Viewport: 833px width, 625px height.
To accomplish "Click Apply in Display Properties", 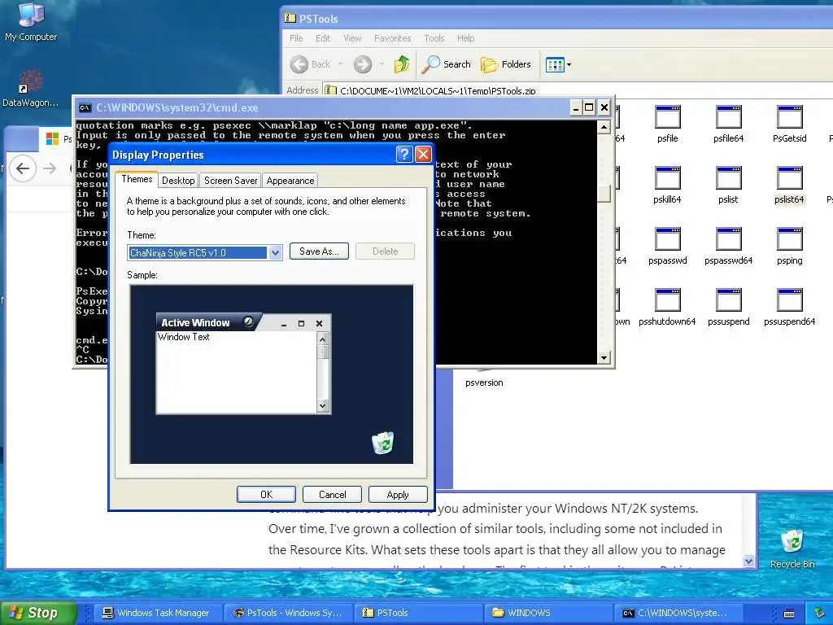I will pyautogui.click(x=398, y=494).
